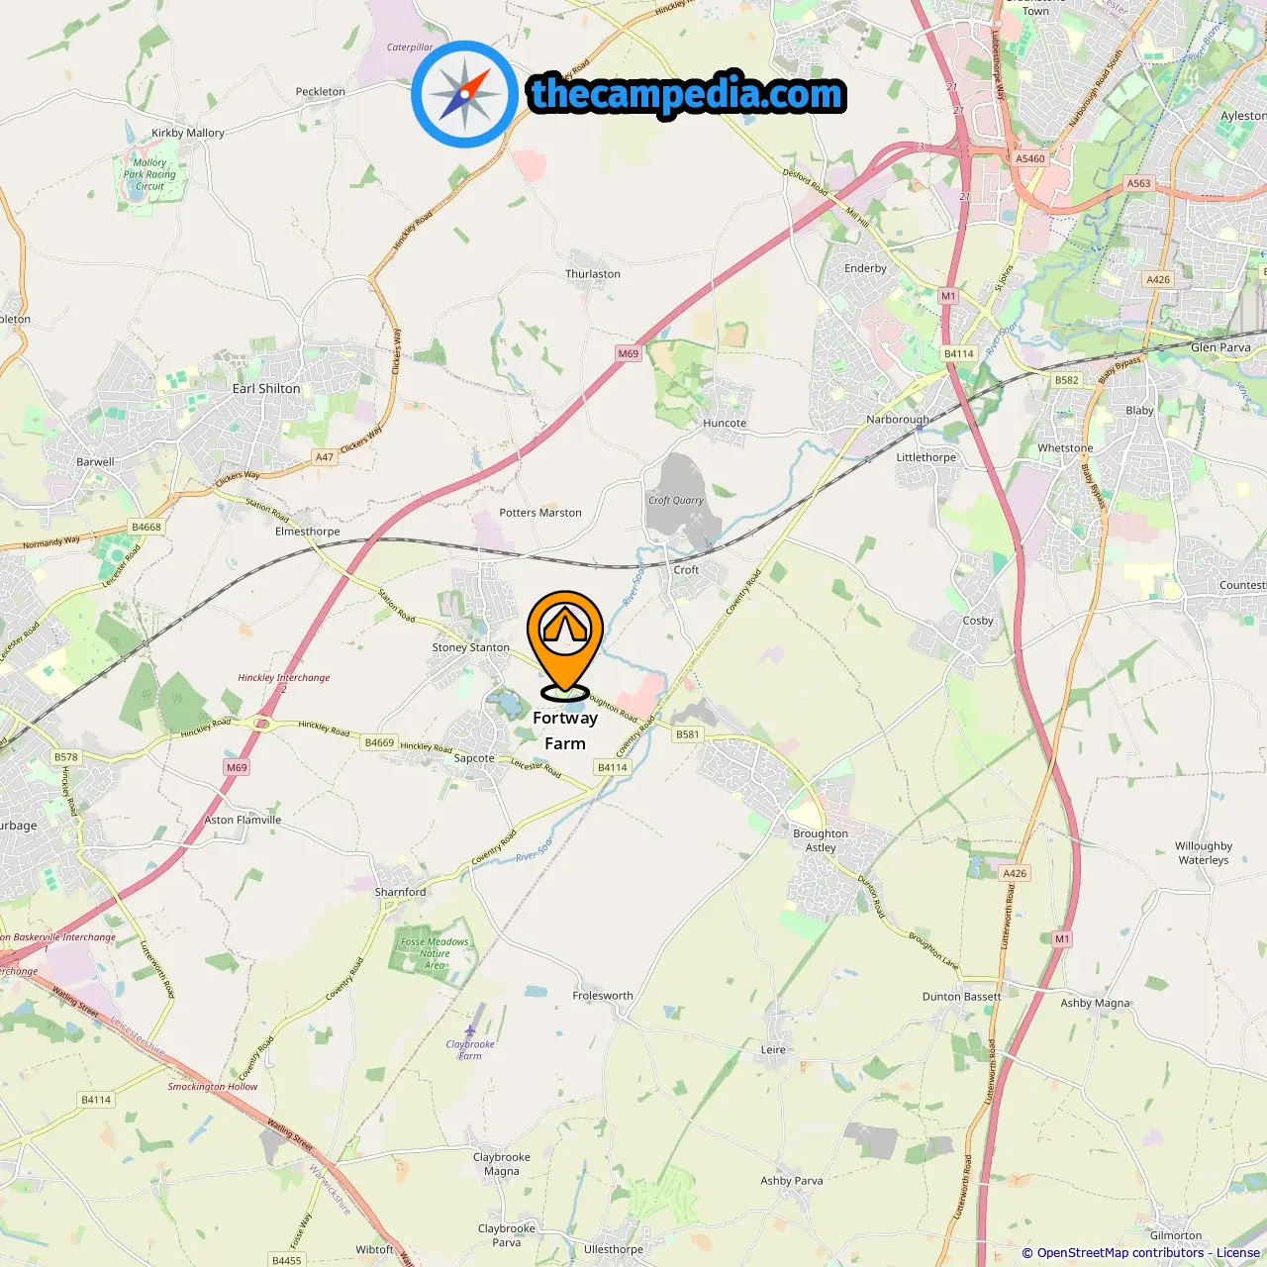Click the License link
Viewport: 1267px width, 1267px height.
(x=1237, y=1252)
